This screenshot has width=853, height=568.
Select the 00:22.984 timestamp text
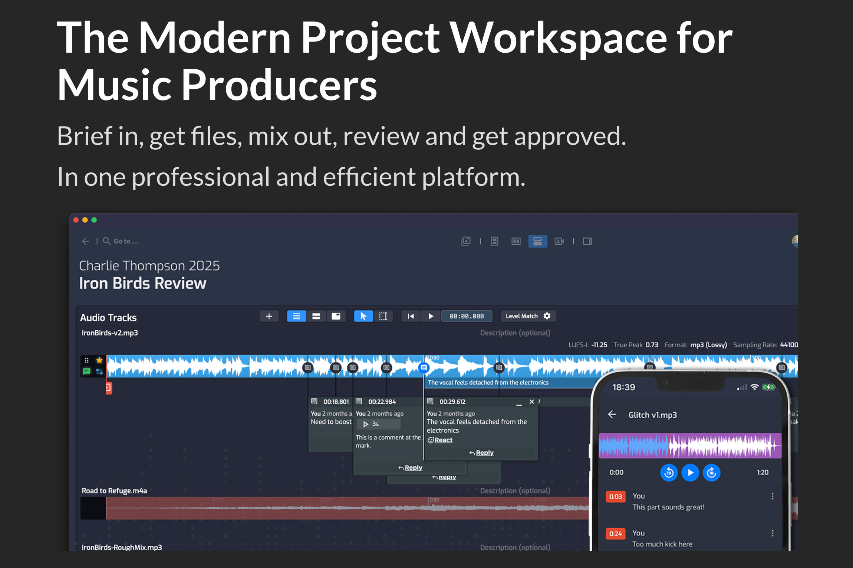tap(382, 402)
